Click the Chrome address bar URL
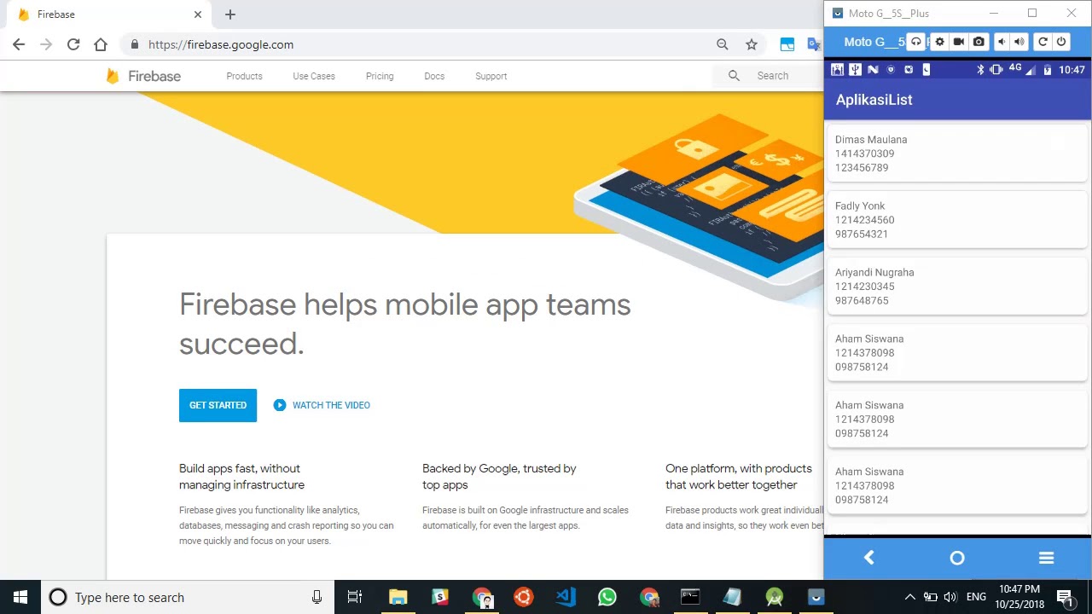The height and width of the screenshot is (614, 1092). [x=221, y=44]
